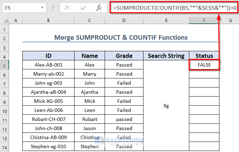Click the Search String cell containing Xg
This screenshot has width=239, height=152.
[x=166, y=106]
